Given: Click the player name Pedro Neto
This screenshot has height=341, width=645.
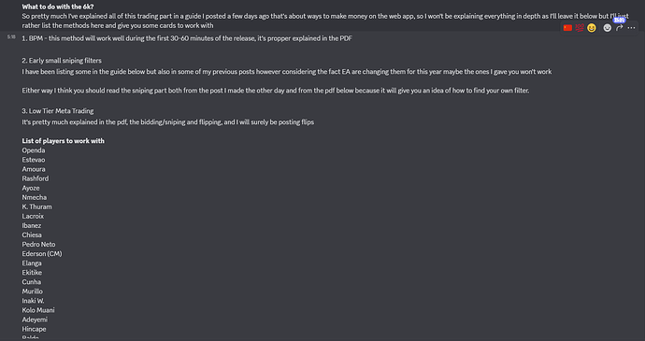Looking at the screenshot, I should pos(38,245).
